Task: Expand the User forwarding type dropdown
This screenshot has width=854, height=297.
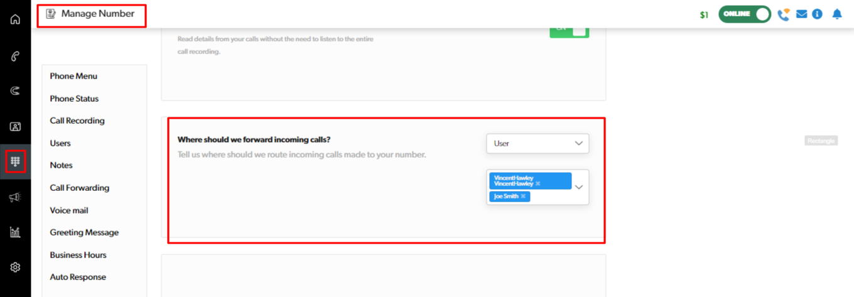Action: (x=538, y=143)
